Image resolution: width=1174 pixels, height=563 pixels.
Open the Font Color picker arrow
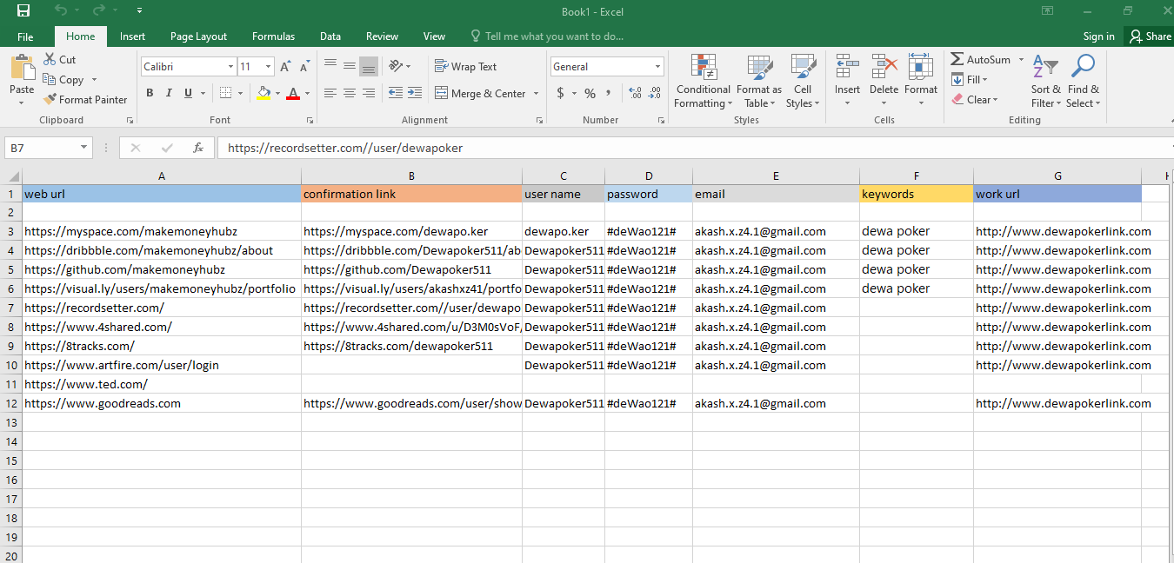click(x=304, y=94)
